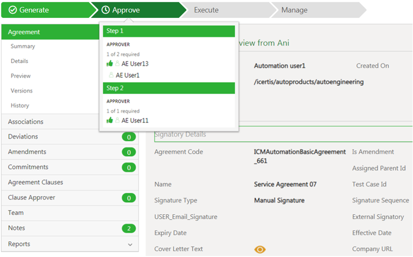
Task: Click the Deviations count badge
Action: pyautogui.click(x=129, y=137)
